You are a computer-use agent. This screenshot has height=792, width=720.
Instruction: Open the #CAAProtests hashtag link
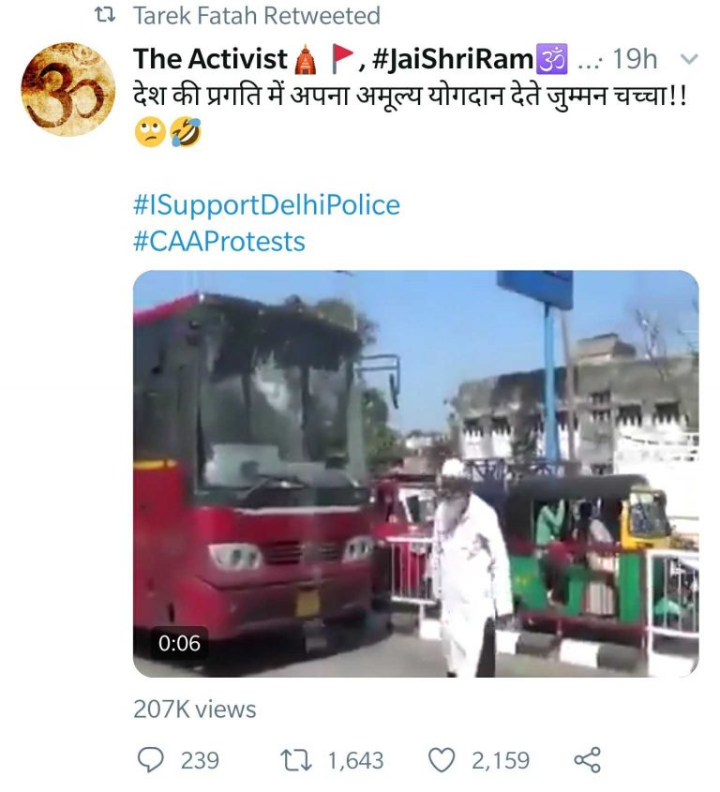pyautogui.click(x=219, y=242)
